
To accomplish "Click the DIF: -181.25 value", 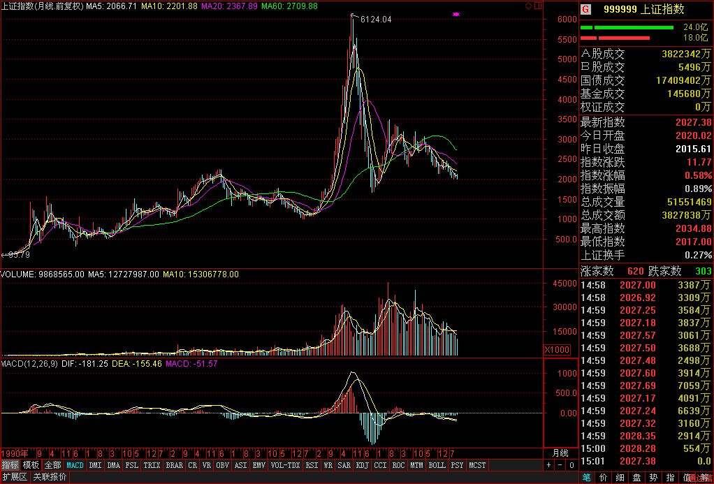I will point(85,364).
